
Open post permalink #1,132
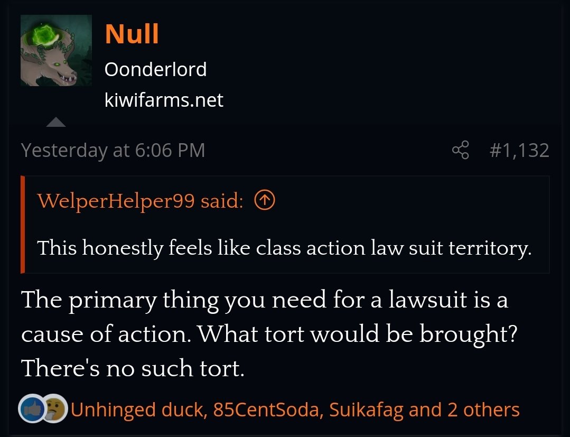pos(519,151)
